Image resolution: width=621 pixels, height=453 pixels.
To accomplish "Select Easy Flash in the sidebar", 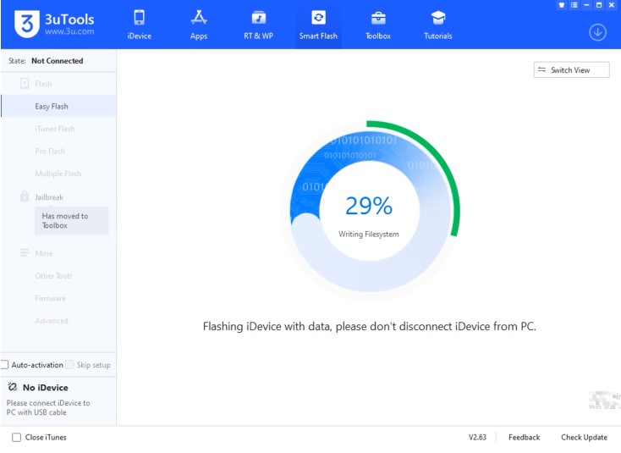I will click(52, 107).
